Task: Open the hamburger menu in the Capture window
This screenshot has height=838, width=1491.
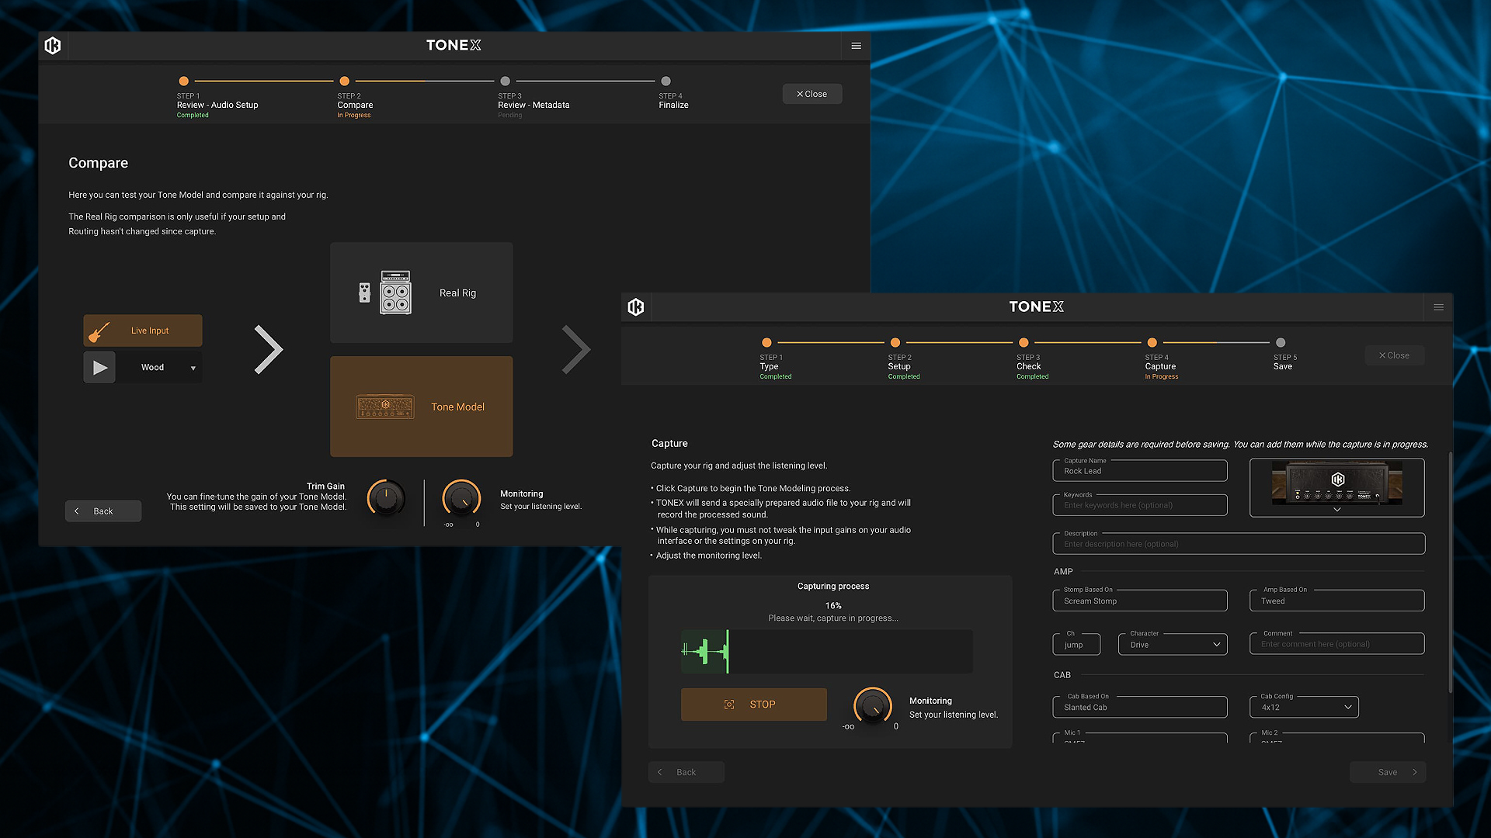Action: point(1438,307)
